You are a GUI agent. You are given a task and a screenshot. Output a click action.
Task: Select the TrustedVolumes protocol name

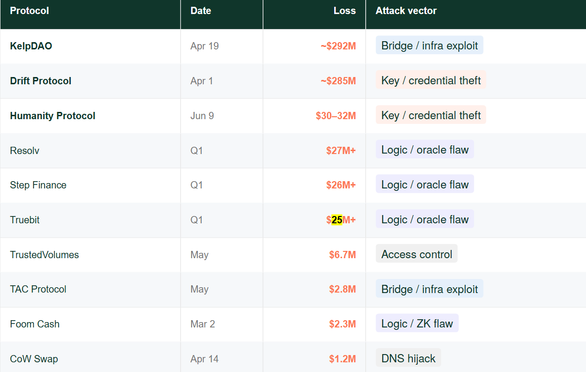click(45, 255)
